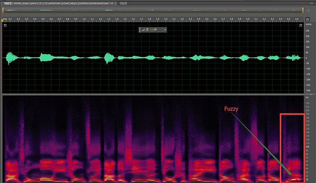Click the overview navigator right edge handle
The width and height of the screenshot is (316, 183).
[x=303, y=10]
